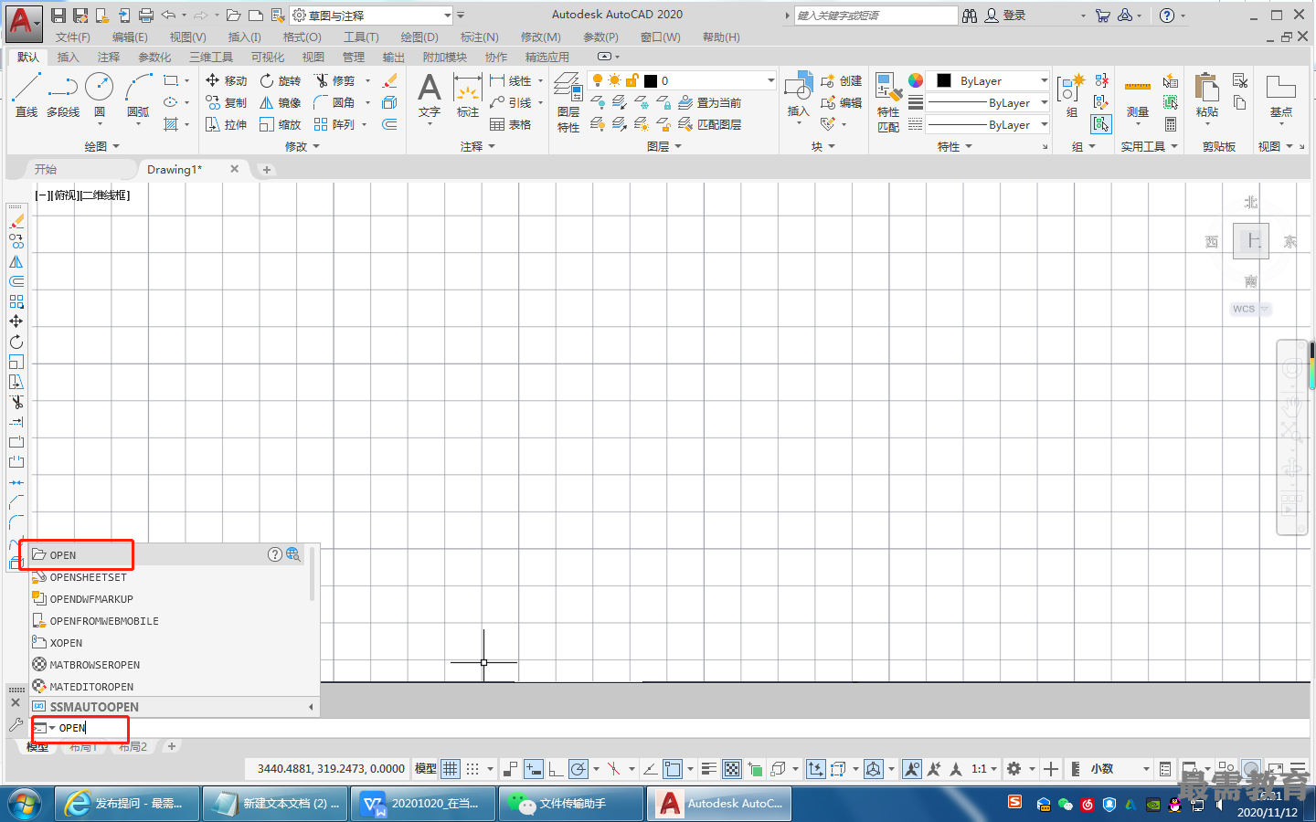Toggle polar tracking in status bar
This screenshot has width=1316, height=822.
coord(578,769)
